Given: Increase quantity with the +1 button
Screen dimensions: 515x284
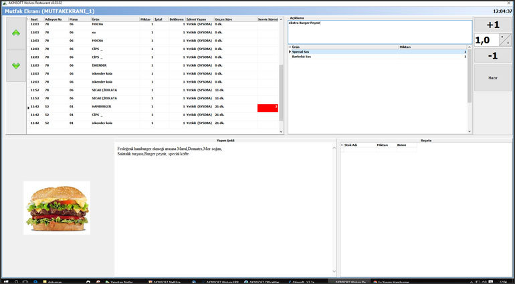Looking at the screenshot, I should 493,25.
